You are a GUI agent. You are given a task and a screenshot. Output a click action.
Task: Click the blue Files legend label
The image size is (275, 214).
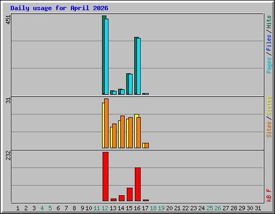point(269,42)
